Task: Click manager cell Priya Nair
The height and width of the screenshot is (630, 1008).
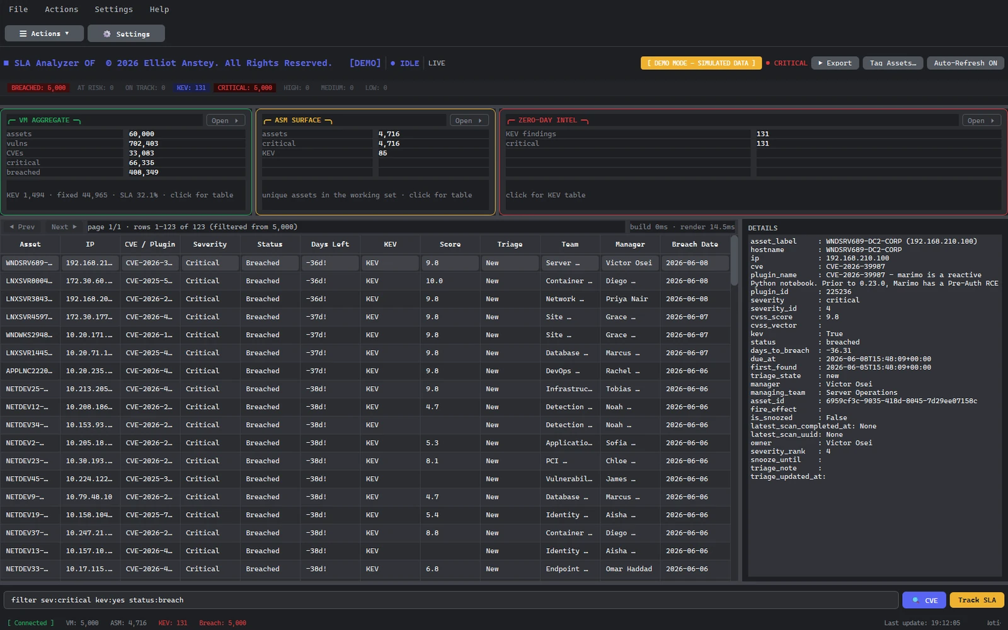Action: point(630,299)
